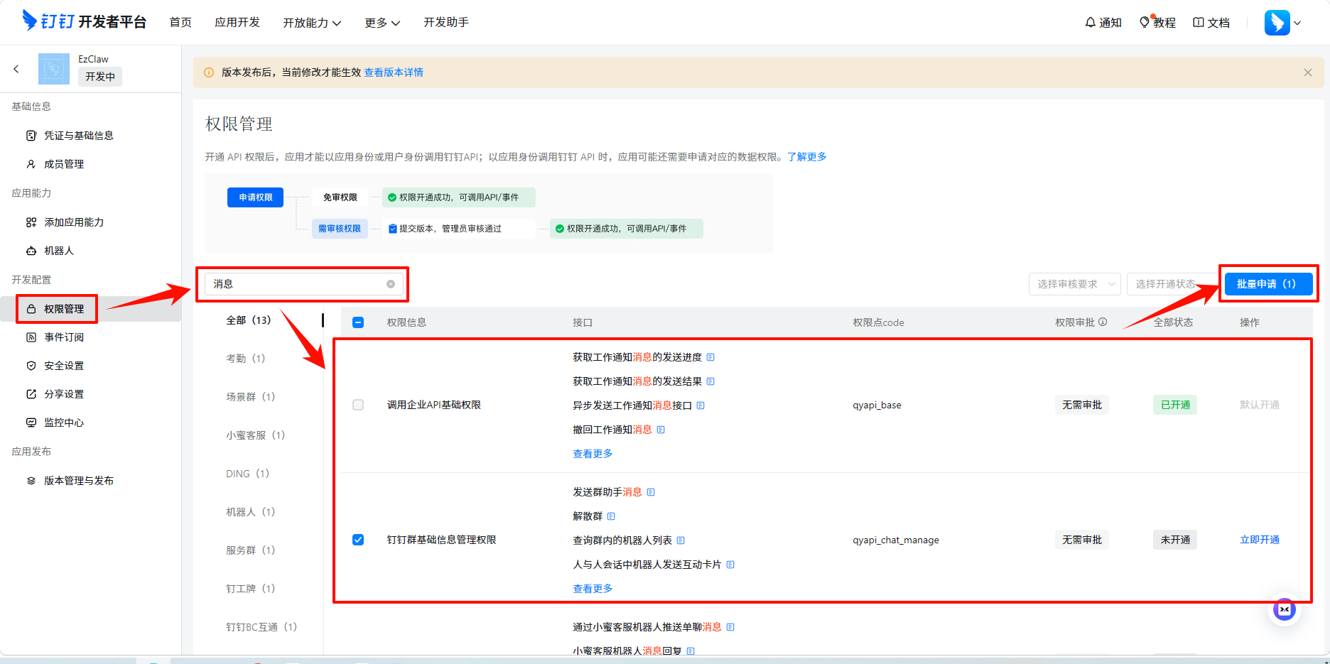Open the tutorials lightbulb icon
The image size is (1330, 664).
(x=1145, y=23)
